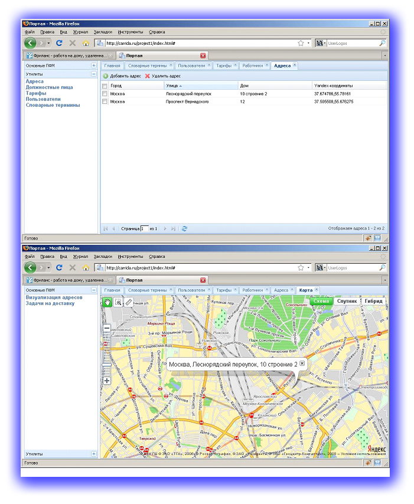Switch to Фриланс browser tab in bottom window

click(x=70, y=280)
